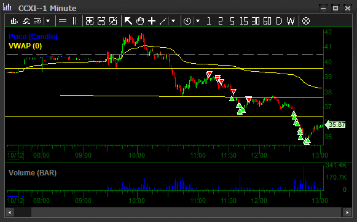
Task: Click the 10/12 date label on price axis
Action: pyautogui.click(x=15, y=156)
